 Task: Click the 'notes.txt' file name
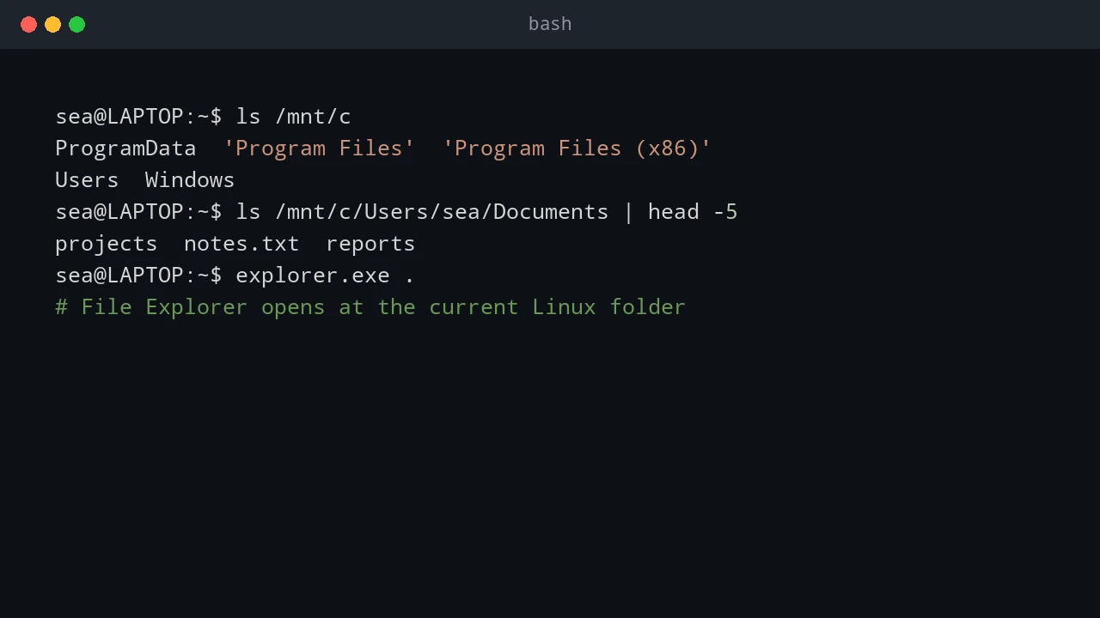(x=241, y=243)
